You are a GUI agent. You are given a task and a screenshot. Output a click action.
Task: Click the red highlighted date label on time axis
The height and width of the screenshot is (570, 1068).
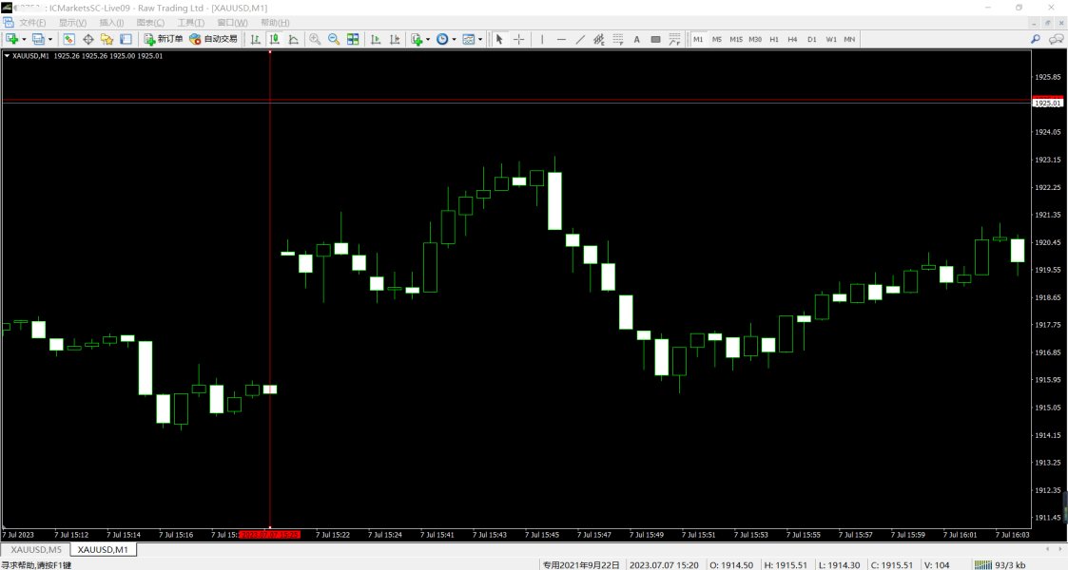pos(270,535)
